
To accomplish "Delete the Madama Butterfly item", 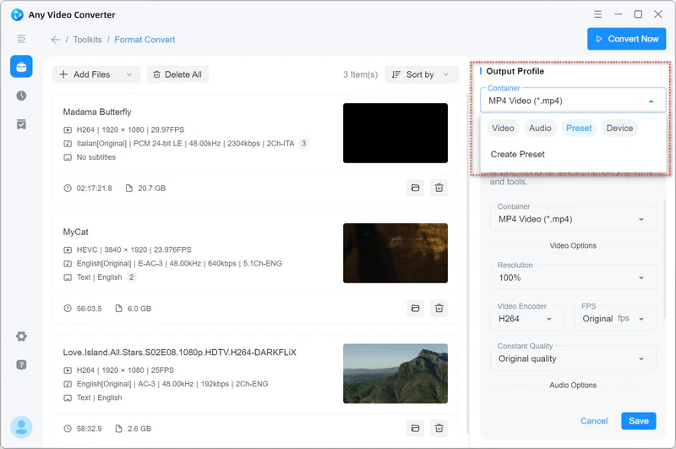I will coord(439,188).
